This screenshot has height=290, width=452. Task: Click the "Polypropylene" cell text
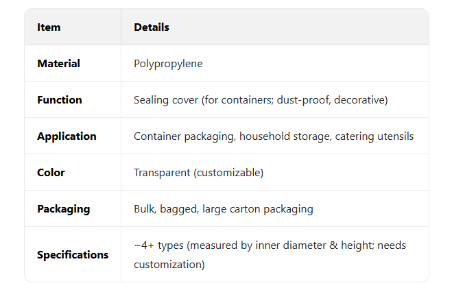coord(168,64)
